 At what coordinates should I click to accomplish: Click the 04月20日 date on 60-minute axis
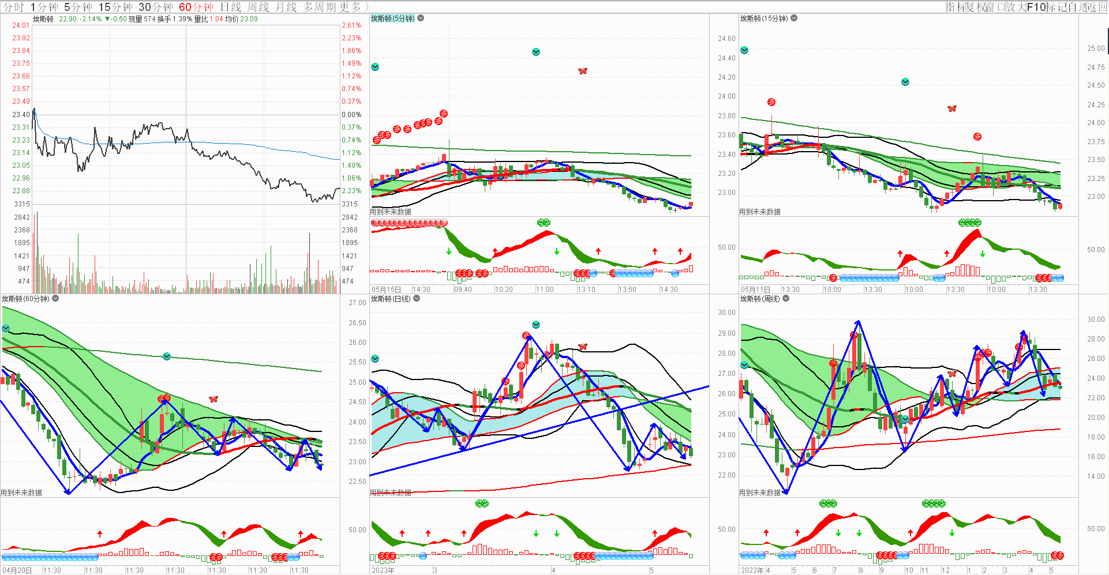17,570
